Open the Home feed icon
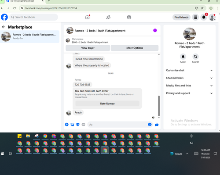The height and width of the screenshot is (175, 220). click(88, 17)
